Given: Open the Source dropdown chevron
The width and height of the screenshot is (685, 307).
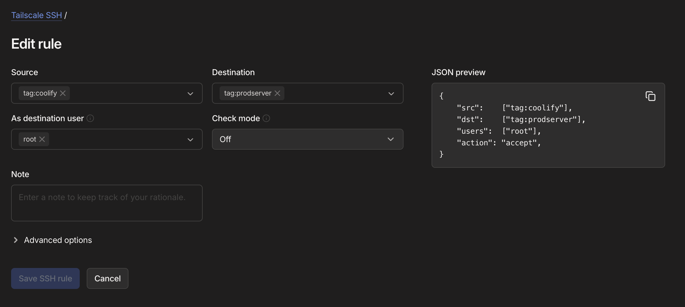Looking at the screenshot, I should tap(190, 93).
